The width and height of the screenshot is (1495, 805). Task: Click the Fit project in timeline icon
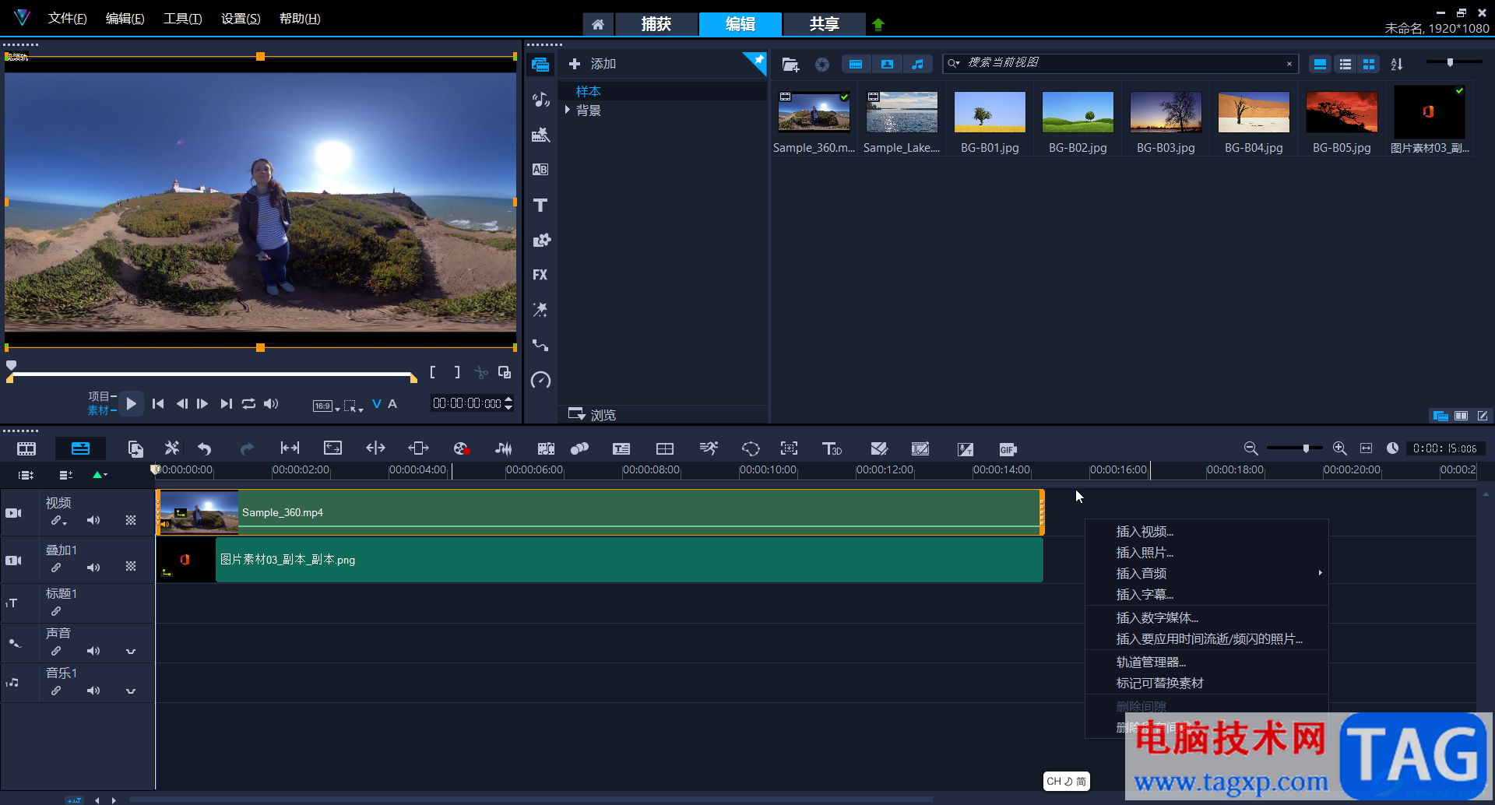pyautogui.click(x=1366, y=448)
